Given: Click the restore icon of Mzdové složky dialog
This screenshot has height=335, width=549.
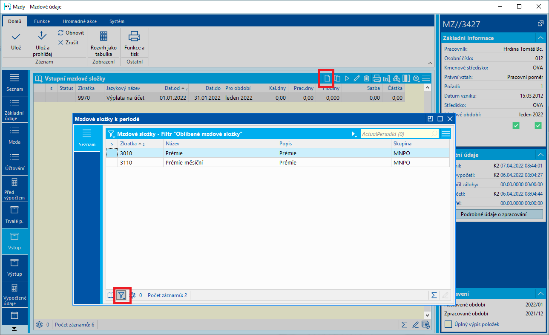Looking at the screenshot, I should coord(431,119).
